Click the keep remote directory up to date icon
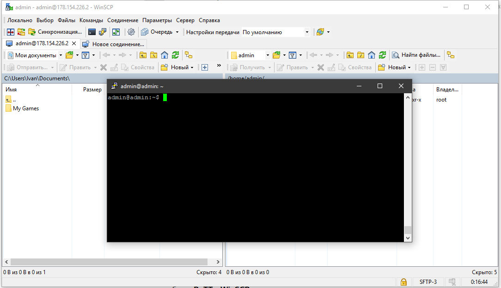 point(116,32)
